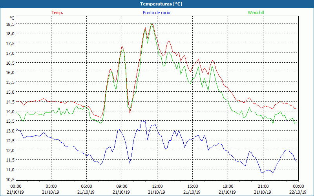
Task: Click the 11,0 y-axis value
Action: (11, 170)
